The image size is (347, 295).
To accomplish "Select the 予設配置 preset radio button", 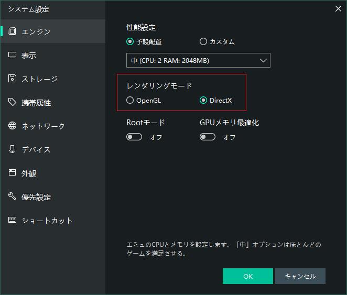I will tap(131, 42).
